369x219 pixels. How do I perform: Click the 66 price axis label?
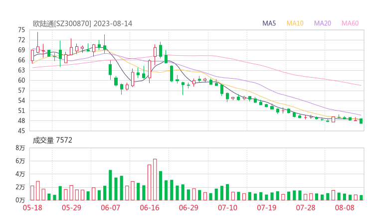(x=21, y=60)
